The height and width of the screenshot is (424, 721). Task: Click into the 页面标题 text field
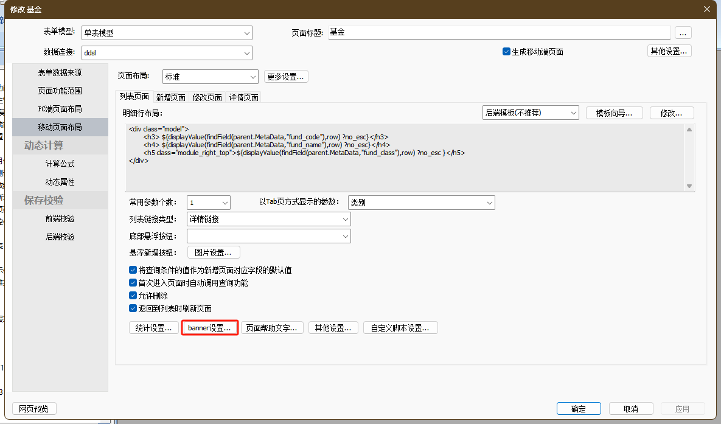coord(499,33)
